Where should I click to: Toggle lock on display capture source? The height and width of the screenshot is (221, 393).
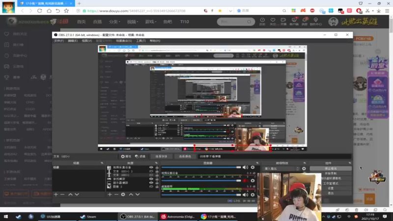coord(157,183)
